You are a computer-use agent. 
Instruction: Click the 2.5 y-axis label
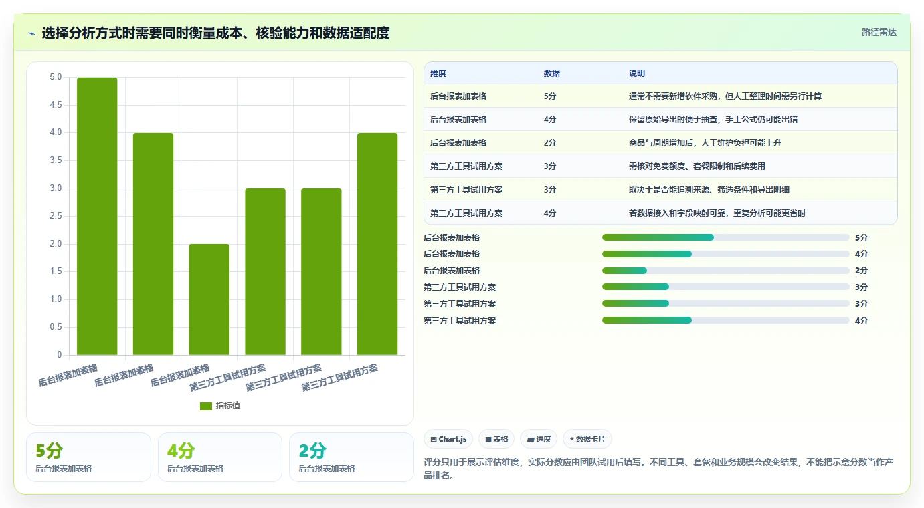56,216
